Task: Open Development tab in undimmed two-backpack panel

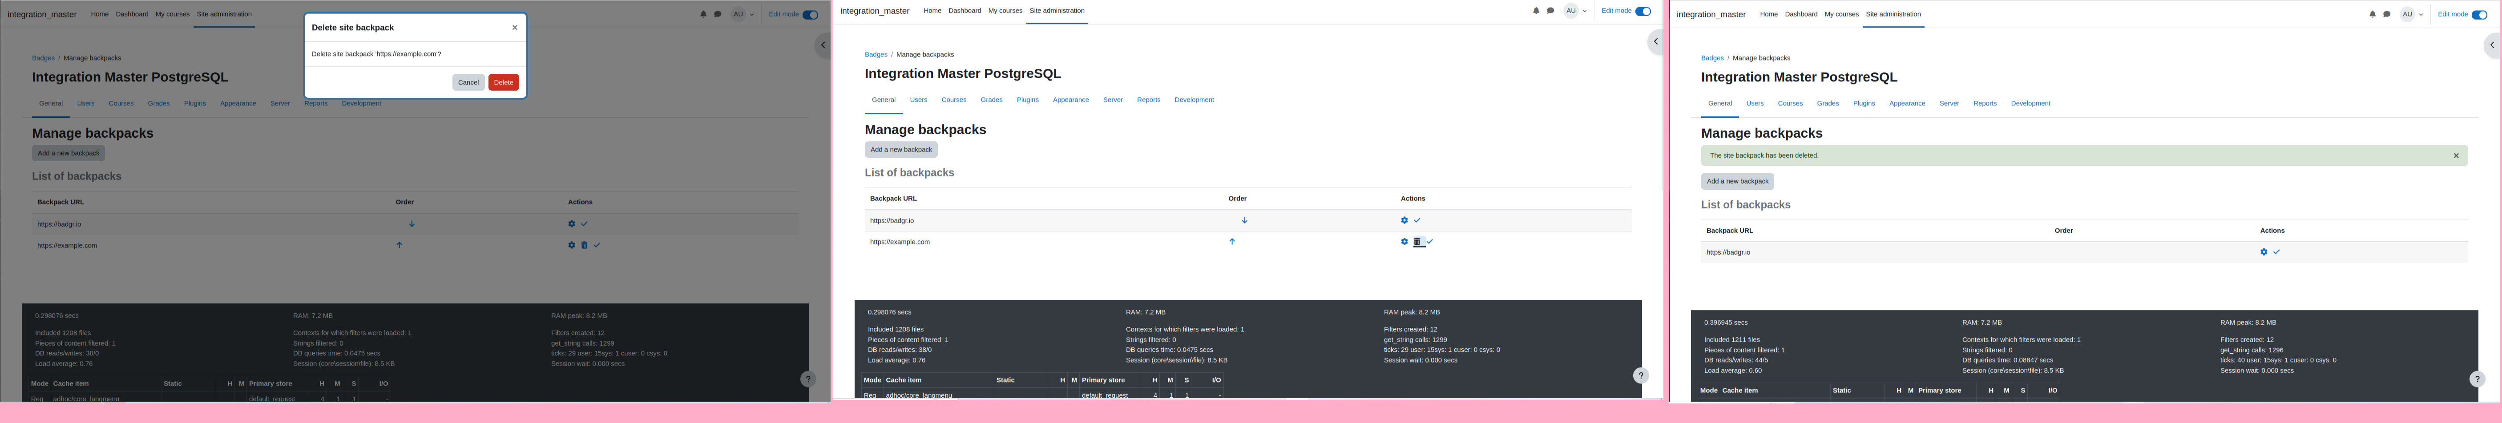Action: tap(1195, 100)
